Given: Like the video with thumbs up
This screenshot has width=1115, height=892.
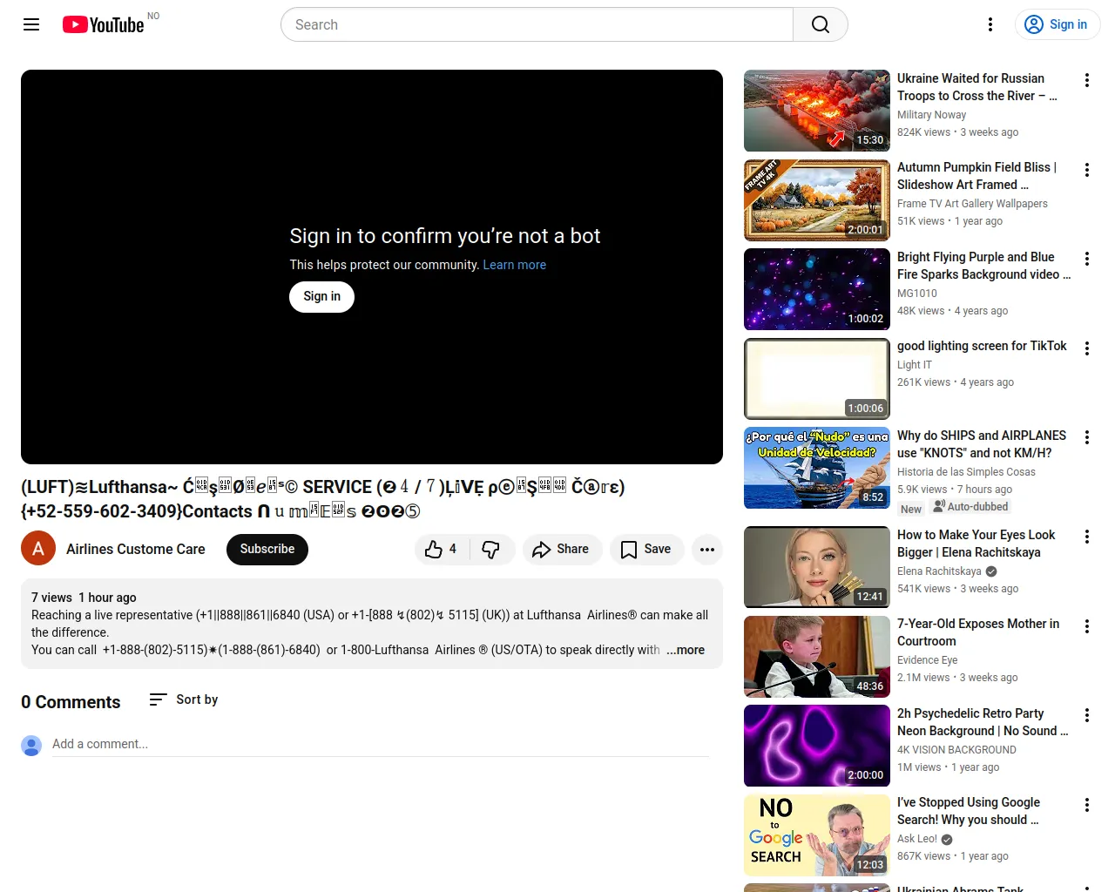Looking at the screenshot, I should [x=442, y=550].
